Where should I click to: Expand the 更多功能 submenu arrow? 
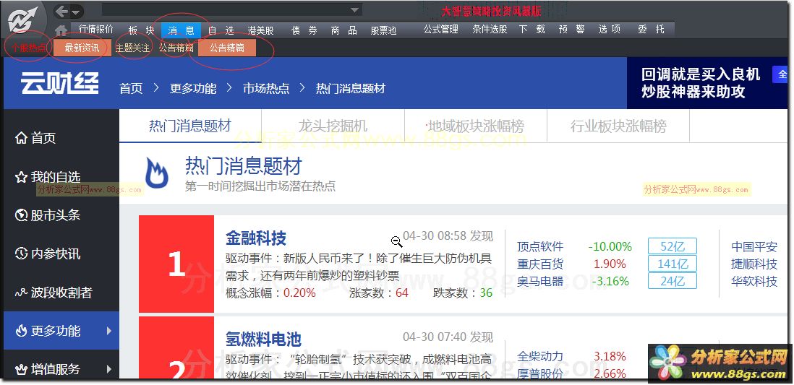click(109, 331)
